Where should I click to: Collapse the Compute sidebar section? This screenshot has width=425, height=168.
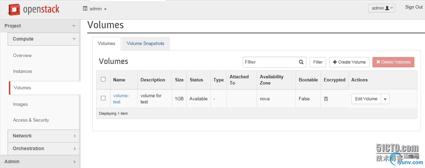pos(43,39)
